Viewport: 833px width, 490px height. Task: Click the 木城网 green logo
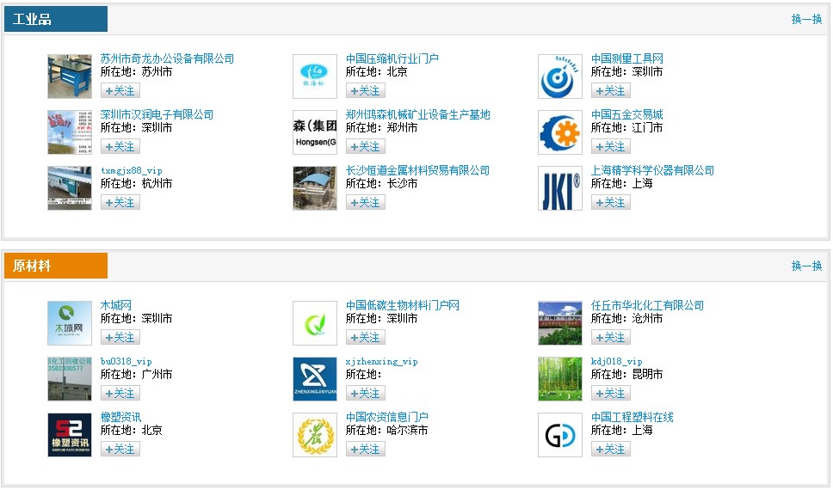pos(69,323)
